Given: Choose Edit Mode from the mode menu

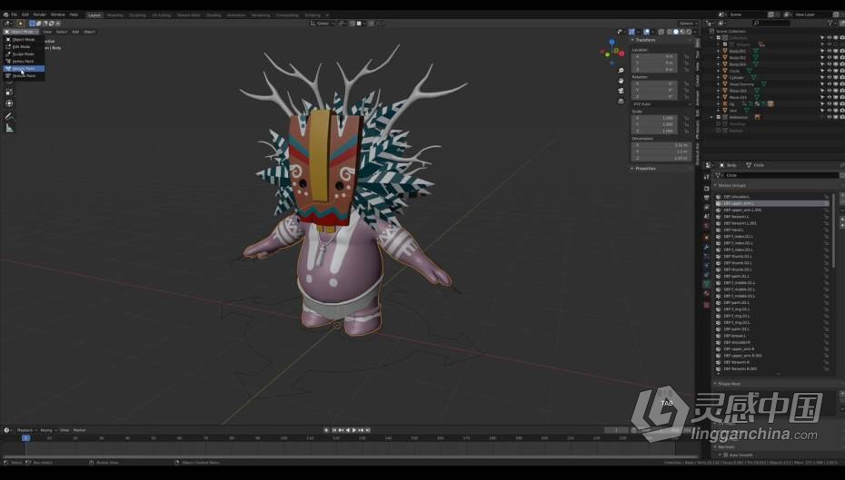Looking at the screenshot, I should coord(24,46).
